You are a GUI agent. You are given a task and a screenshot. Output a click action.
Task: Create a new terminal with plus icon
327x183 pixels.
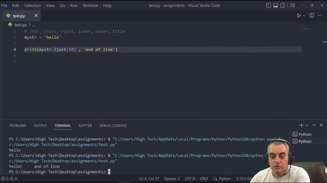click(x=301, y=125)
